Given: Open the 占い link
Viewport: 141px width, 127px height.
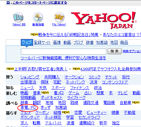Looking at the screenshot, I should [88, 93].
